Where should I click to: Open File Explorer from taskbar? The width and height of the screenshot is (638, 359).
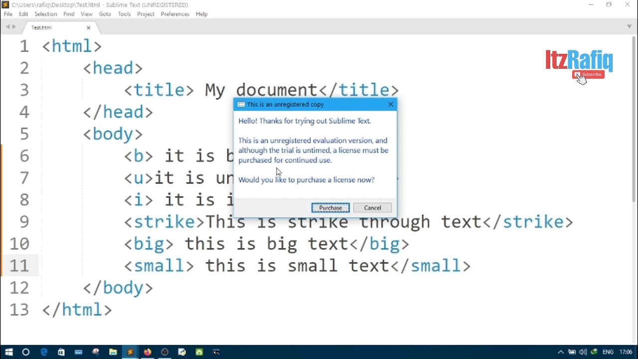pyautogui.click(x=113, y=352)
